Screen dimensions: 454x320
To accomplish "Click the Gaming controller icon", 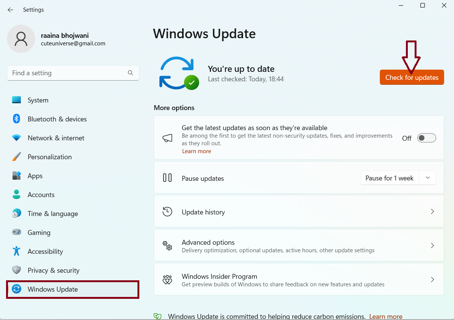I will [x=16, y=232].
